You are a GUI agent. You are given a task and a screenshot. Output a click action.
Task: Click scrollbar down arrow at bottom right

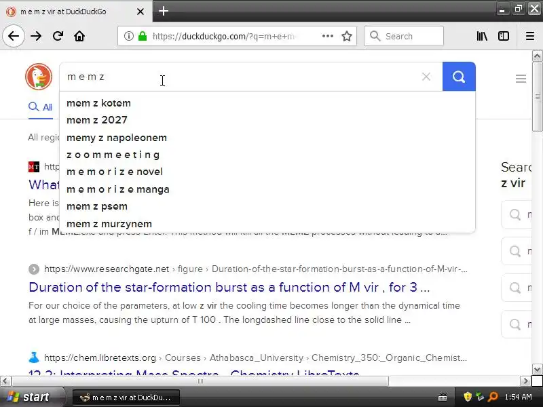pyautogui.click(x=537, y=369)
